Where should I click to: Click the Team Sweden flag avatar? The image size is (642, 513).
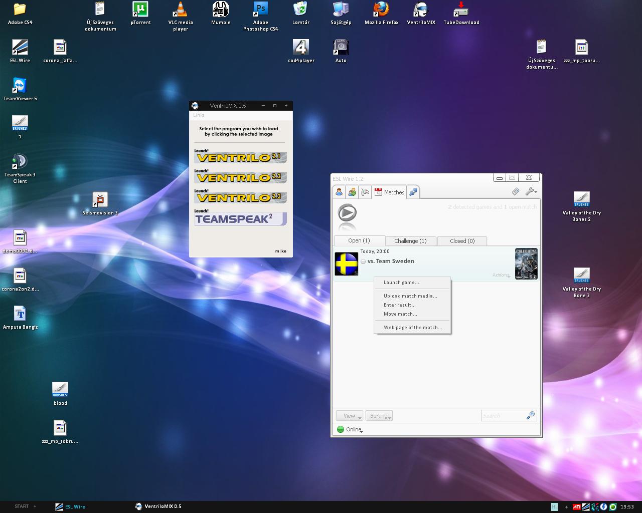(x=346, y=264)
